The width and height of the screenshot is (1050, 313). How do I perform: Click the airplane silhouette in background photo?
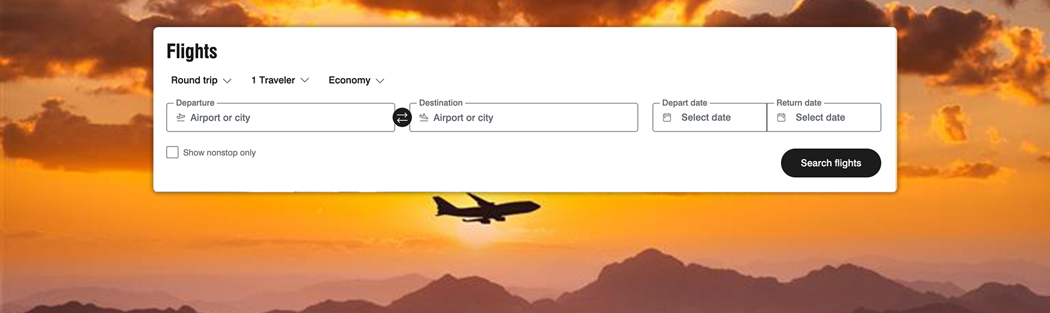[485, 208]
